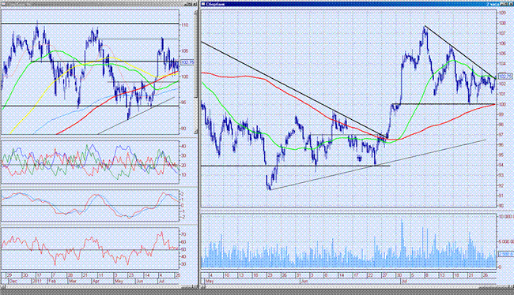Screen dimensions: 514x295
Task: Click the 102.75 price label on right chart
Action: point(505,77)
